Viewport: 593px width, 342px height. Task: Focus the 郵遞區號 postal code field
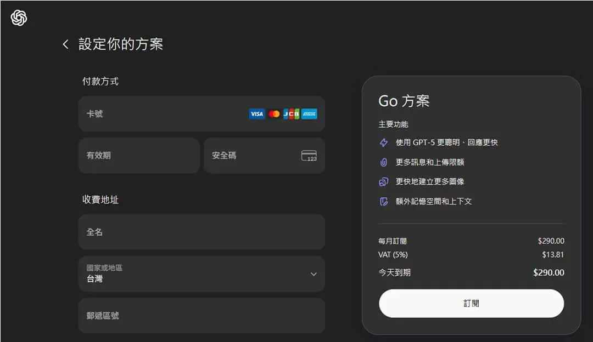click(202, 316)
